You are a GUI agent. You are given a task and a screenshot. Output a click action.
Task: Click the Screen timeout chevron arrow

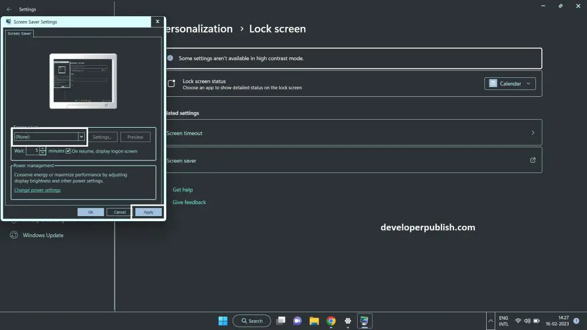[x=533, y=133]
